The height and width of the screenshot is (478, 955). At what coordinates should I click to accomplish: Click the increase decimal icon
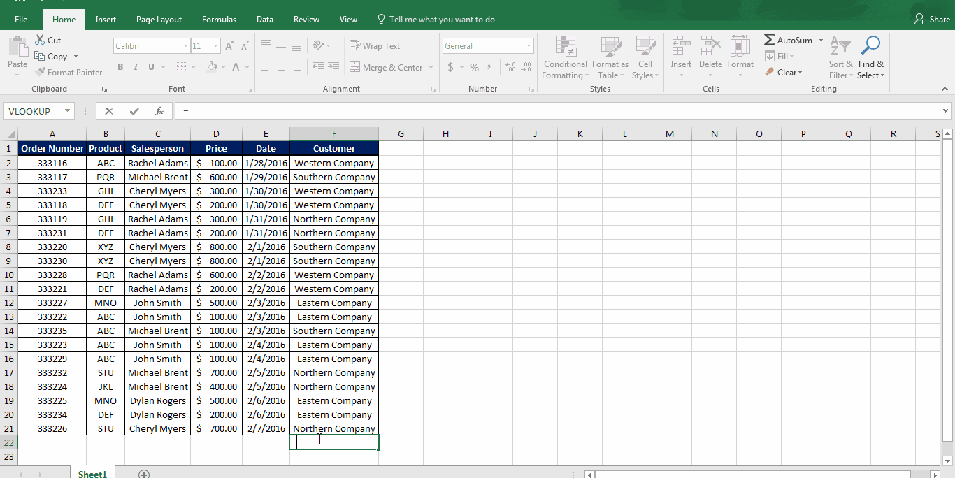[510, 67]
